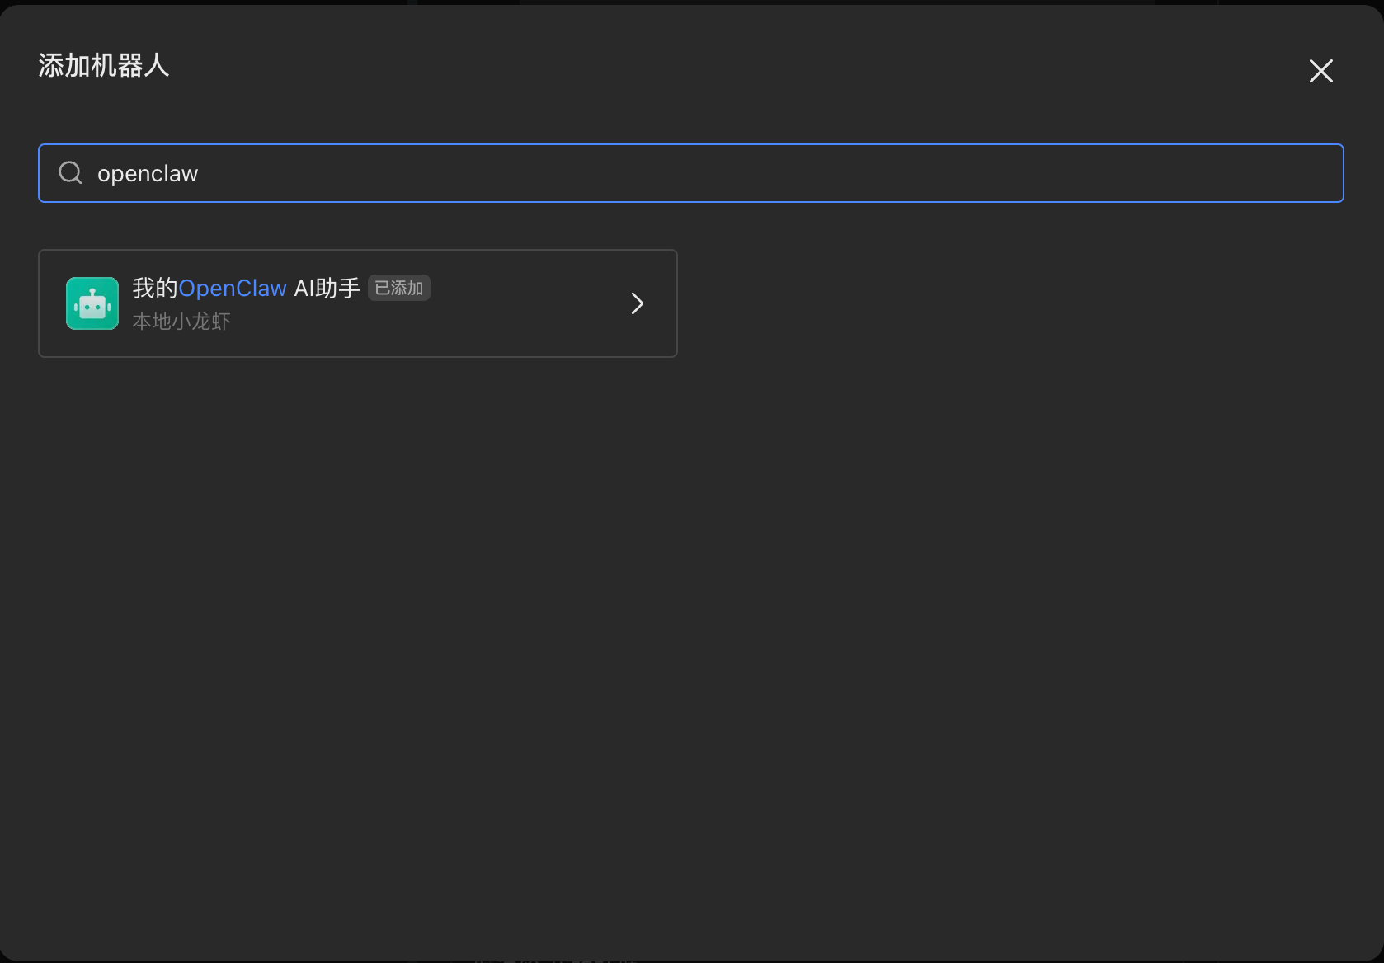Close the 添加机器人 dialog

pos(1320,71)
